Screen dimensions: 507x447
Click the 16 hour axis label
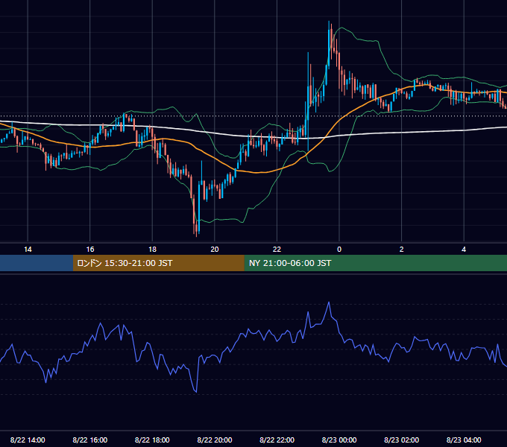click(90, 250)
